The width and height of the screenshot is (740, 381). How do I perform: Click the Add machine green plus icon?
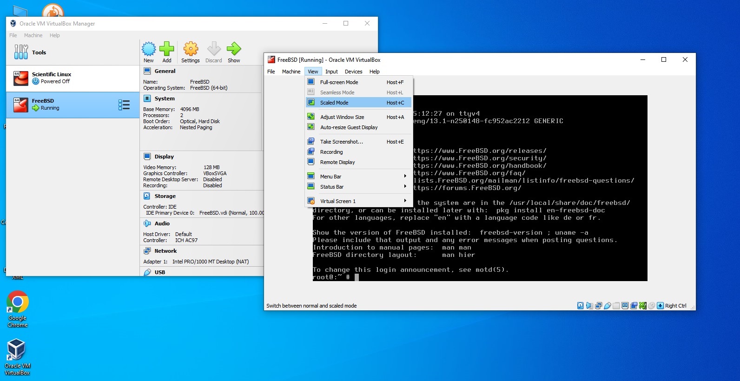click(x=167, y=50)
